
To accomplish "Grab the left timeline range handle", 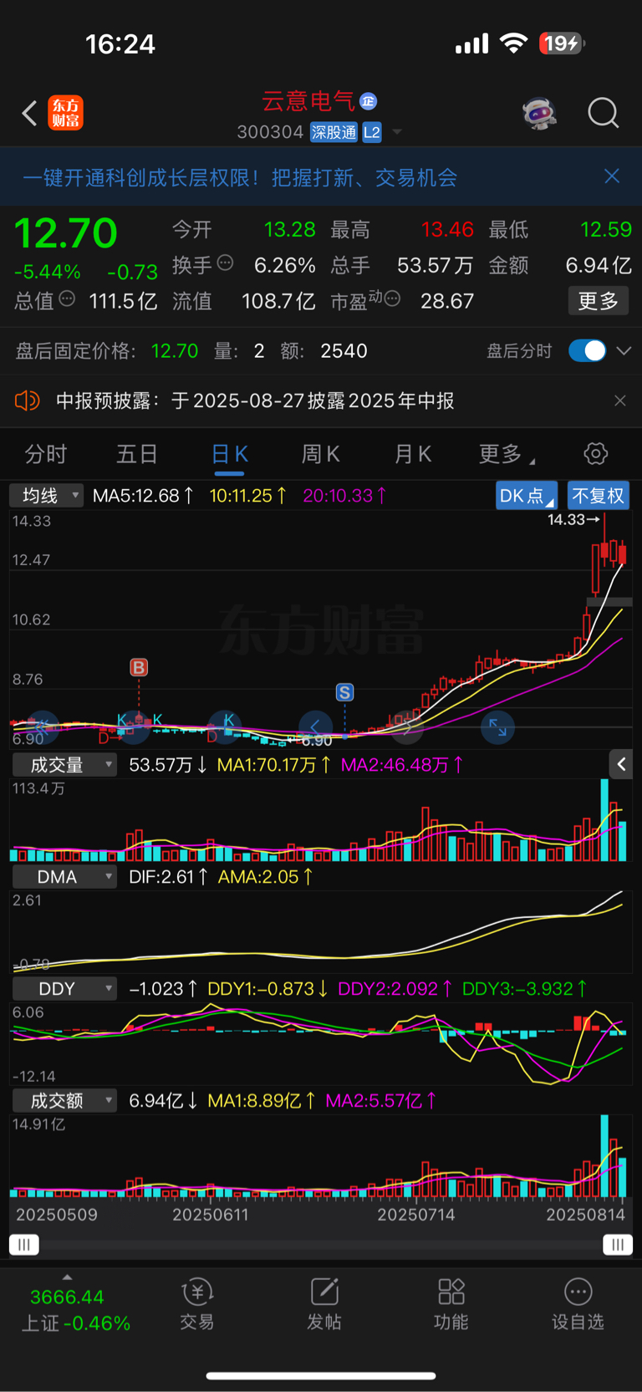I will [24, 1245].
